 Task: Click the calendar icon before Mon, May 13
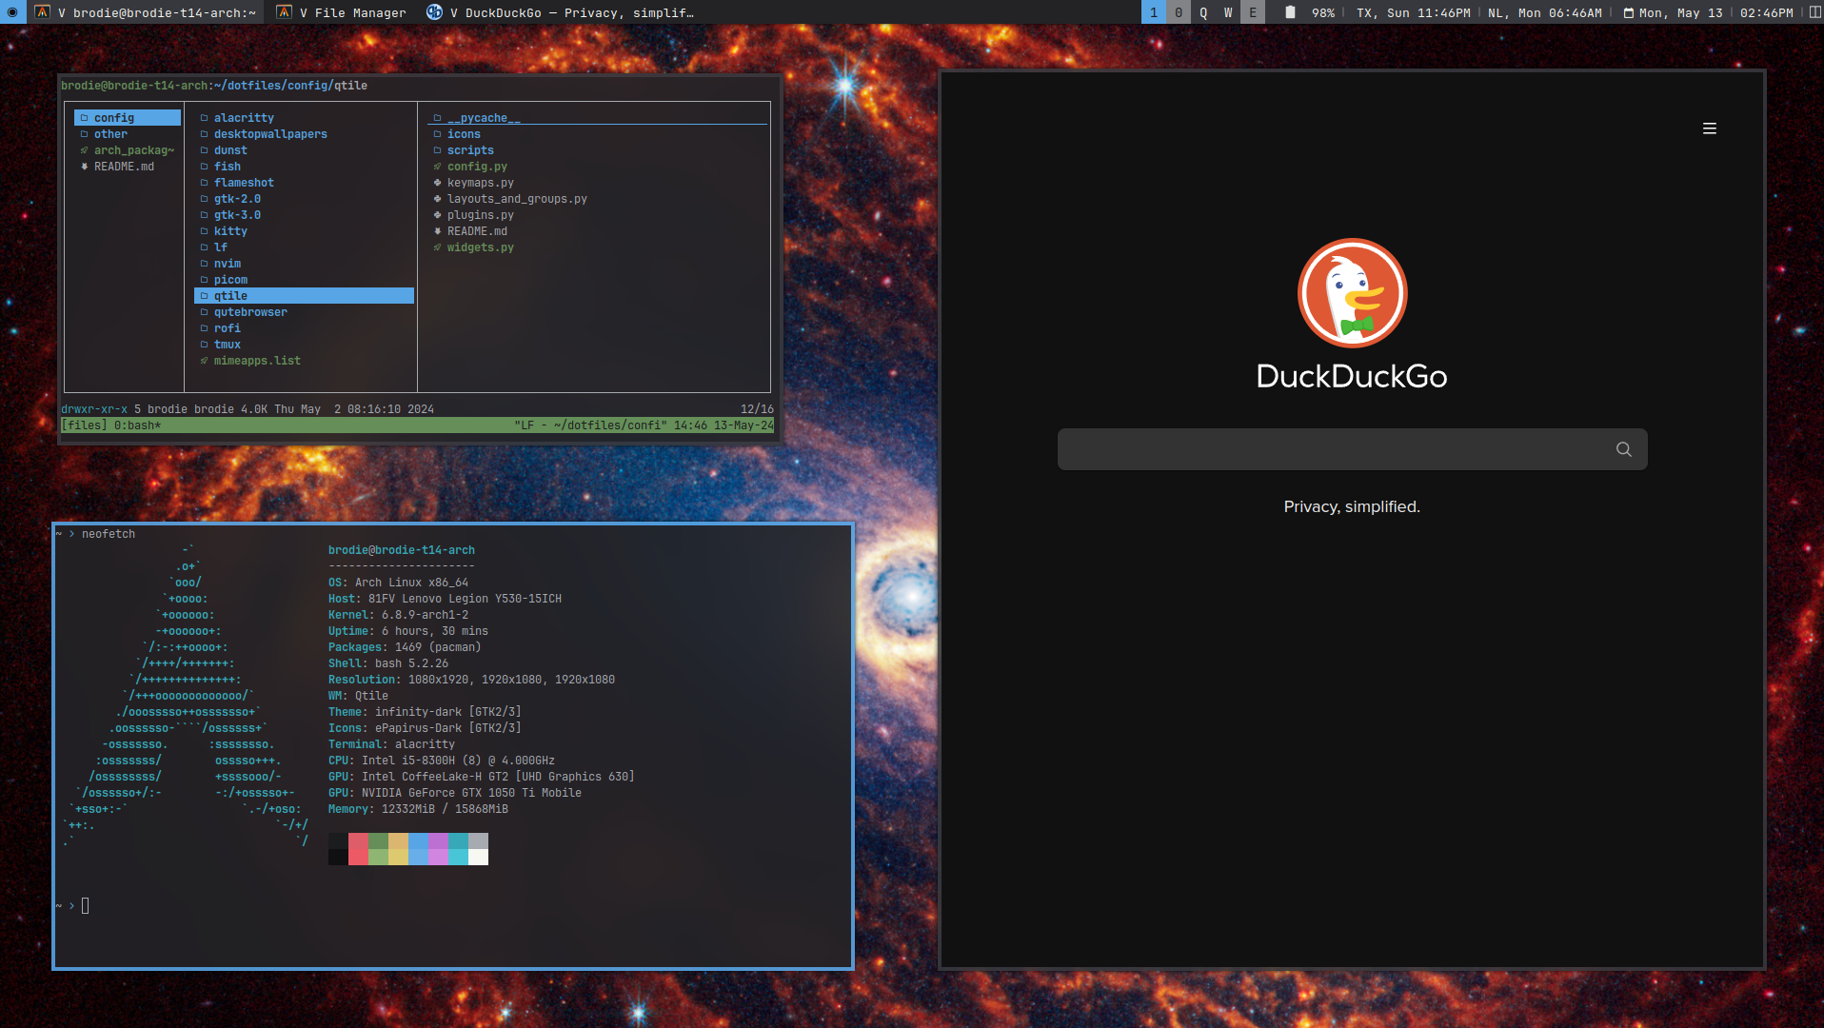[x=1629, y=13]
